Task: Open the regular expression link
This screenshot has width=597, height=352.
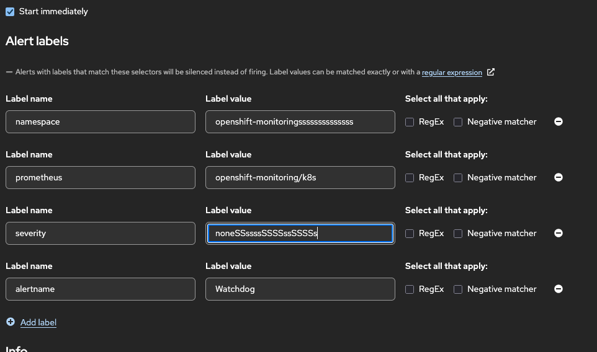Action: 452,73
